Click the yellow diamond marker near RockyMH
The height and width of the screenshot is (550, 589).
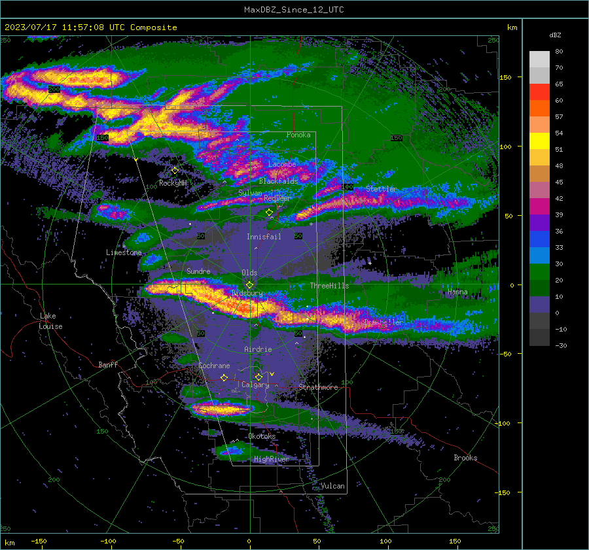[175, 171]
